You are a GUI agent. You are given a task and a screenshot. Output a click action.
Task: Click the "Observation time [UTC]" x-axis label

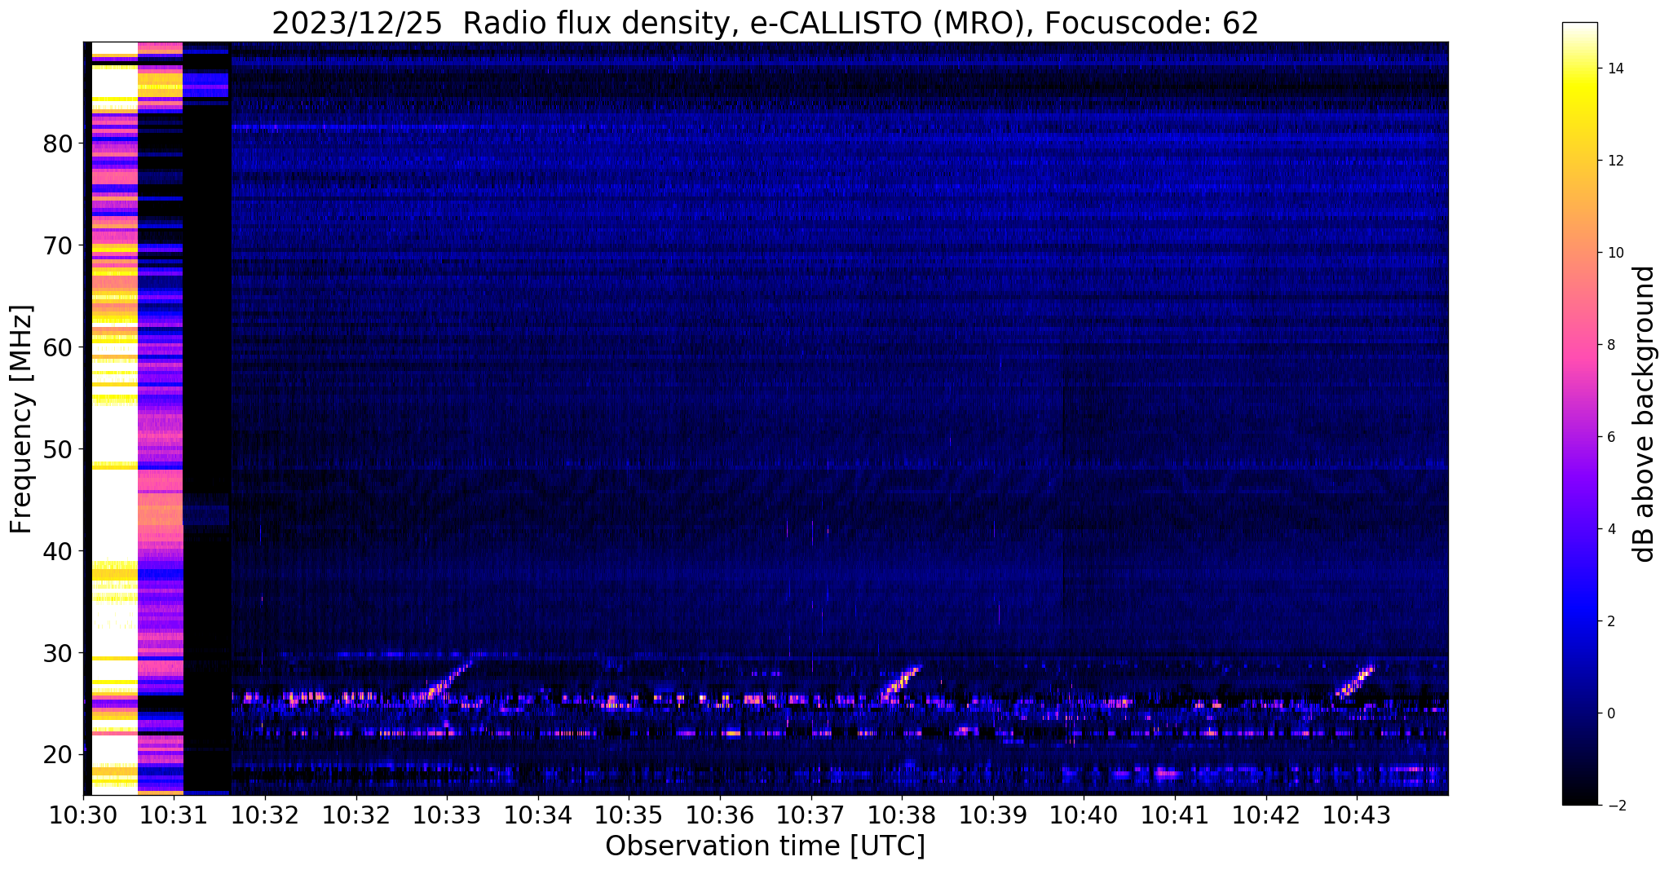[765, 846]
